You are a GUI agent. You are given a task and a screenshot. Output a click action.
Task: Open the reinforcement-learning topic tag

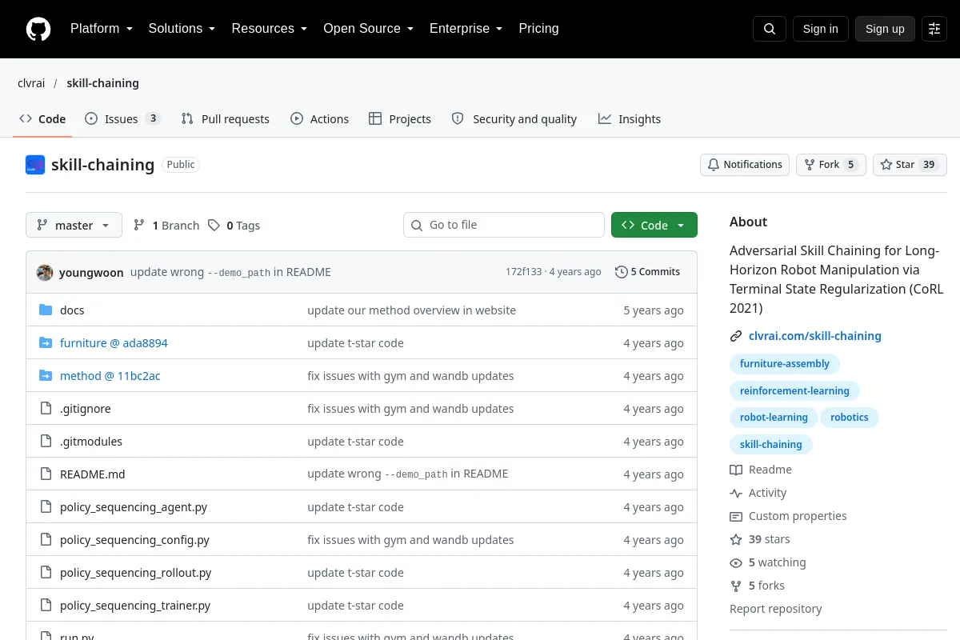tap(794, 391)
